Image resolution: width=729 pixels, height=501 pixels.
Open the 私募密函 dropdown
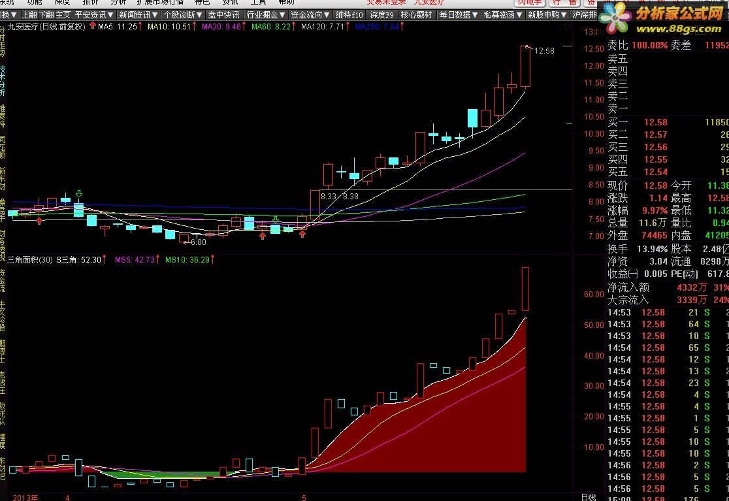(x=503, y=15)
